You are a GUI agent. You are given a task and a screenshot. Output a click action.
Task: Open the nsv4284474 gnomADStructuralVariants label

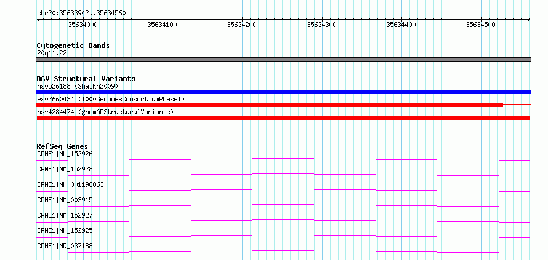(x=105, y=112)
